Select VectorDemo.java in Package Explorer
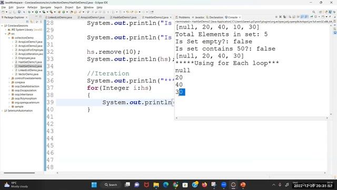Image resolution: width=337 pixels, height=190 pixels. pyautogui.click(x=28, y=74)
